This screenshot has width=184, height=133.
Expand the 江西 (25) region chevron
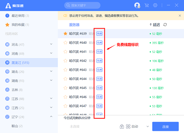tap(51, 107)
